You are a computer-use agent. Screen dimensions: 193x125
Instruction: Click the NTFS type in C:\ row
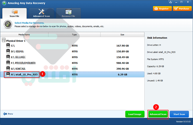pos(75,46)
